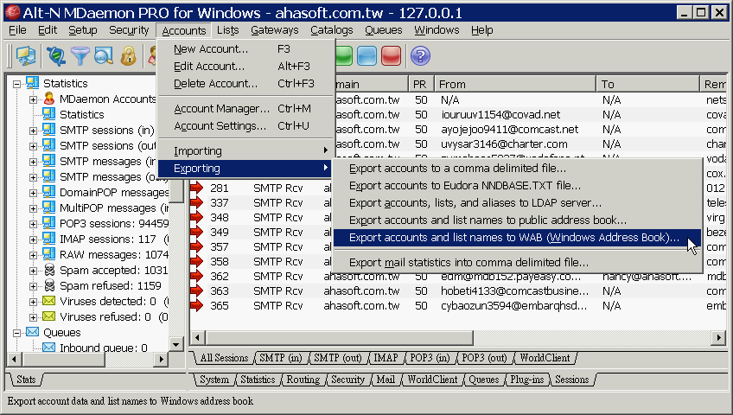
Task: Click the red arrow icon for session 349
Action: (x=197, y=232)
